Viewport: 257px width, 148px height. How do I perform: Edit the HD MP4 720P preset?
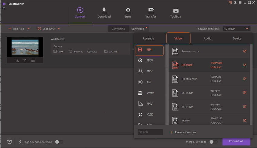[245, 79]
